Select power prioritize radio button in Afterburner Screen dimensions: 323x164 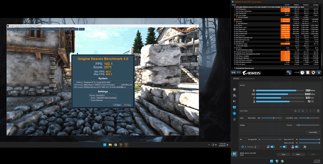point(243,147)
